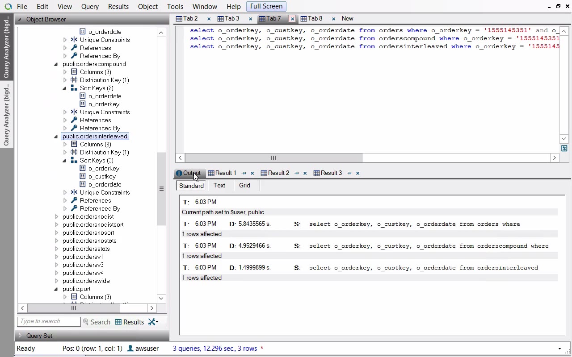Switch output view to Text
The image size is (572, 357).
[219, 185]
